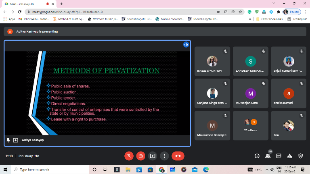This screenshot has width=310, height=174.
Task: Show the participants list
Action: 268,156
